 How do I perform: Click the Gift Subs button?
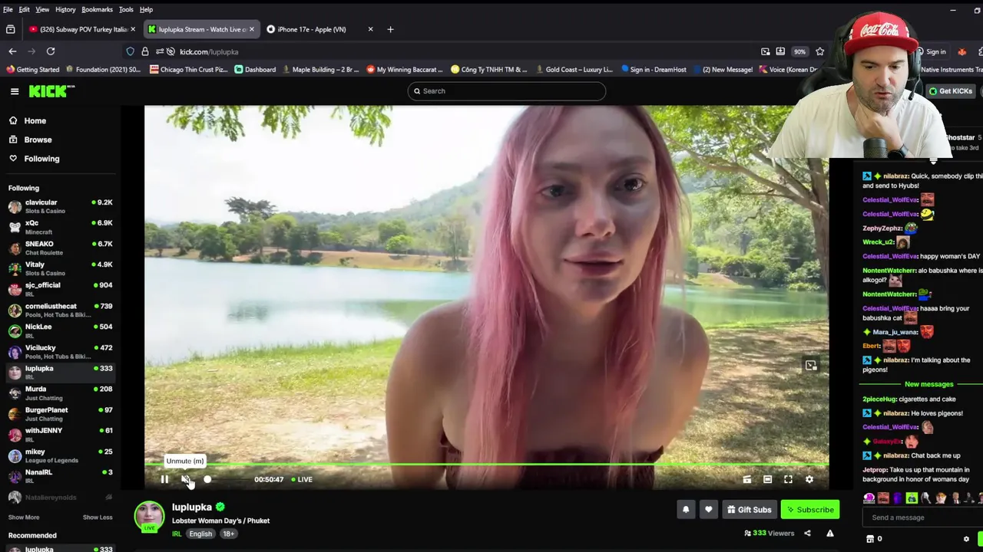coord(749,509)
